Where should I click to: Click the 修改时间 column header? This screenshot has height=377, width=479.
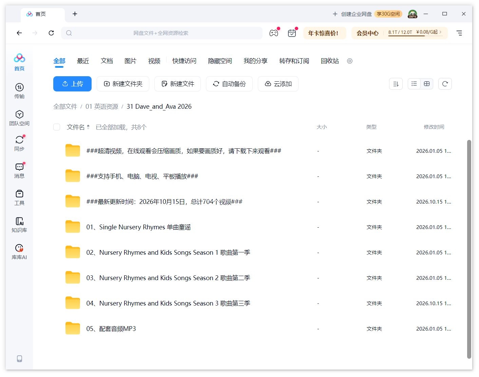434,127
